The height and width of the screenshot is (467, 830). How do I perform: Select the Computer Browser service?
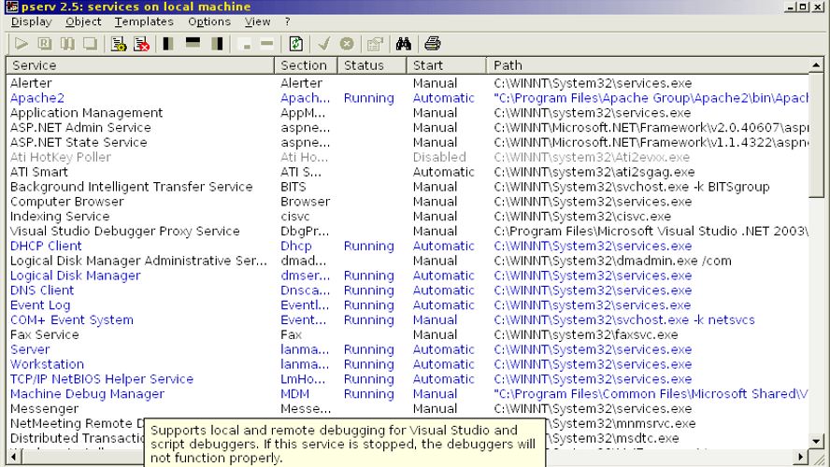pos(408,202)
